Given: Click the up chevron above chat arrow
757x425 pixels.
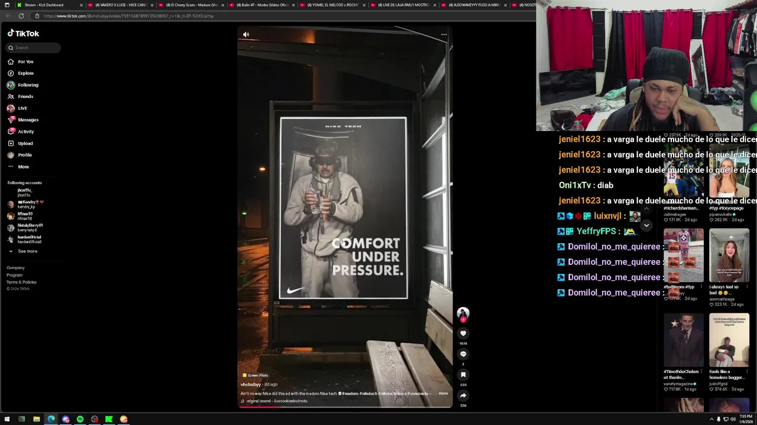Looking at the screenshot, I should [646, 209].
